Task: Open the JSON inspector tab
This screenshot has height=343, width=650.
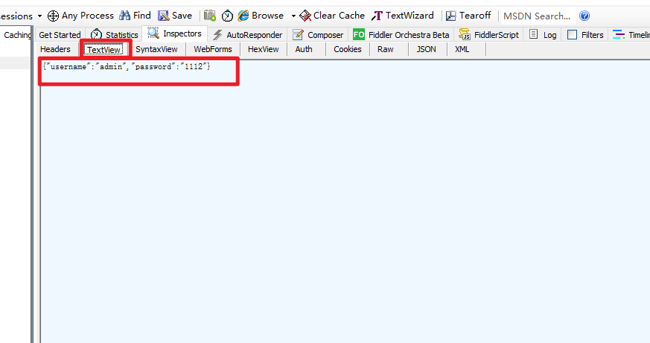Action: click(426, 49)
